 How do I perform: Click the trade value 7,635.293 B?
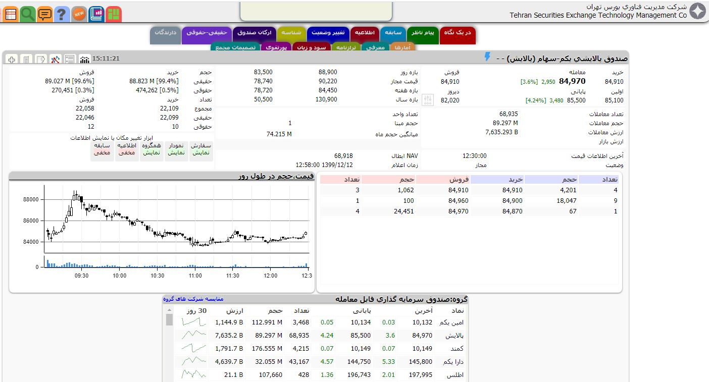[501, 132]
